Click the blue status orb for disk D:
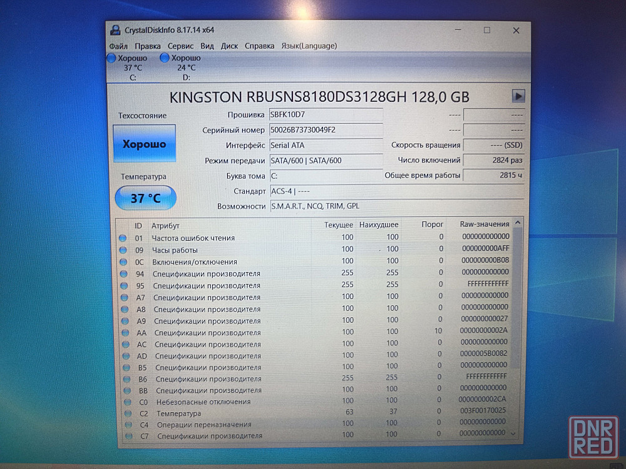 [164, 58]
